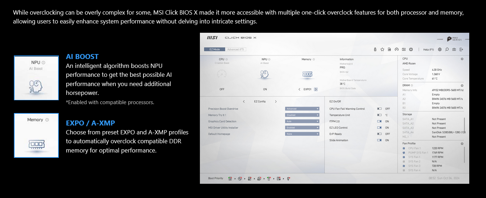Click the Fan Profile list scrollbar
Screen dimensions: 486x198
point(465,155)
